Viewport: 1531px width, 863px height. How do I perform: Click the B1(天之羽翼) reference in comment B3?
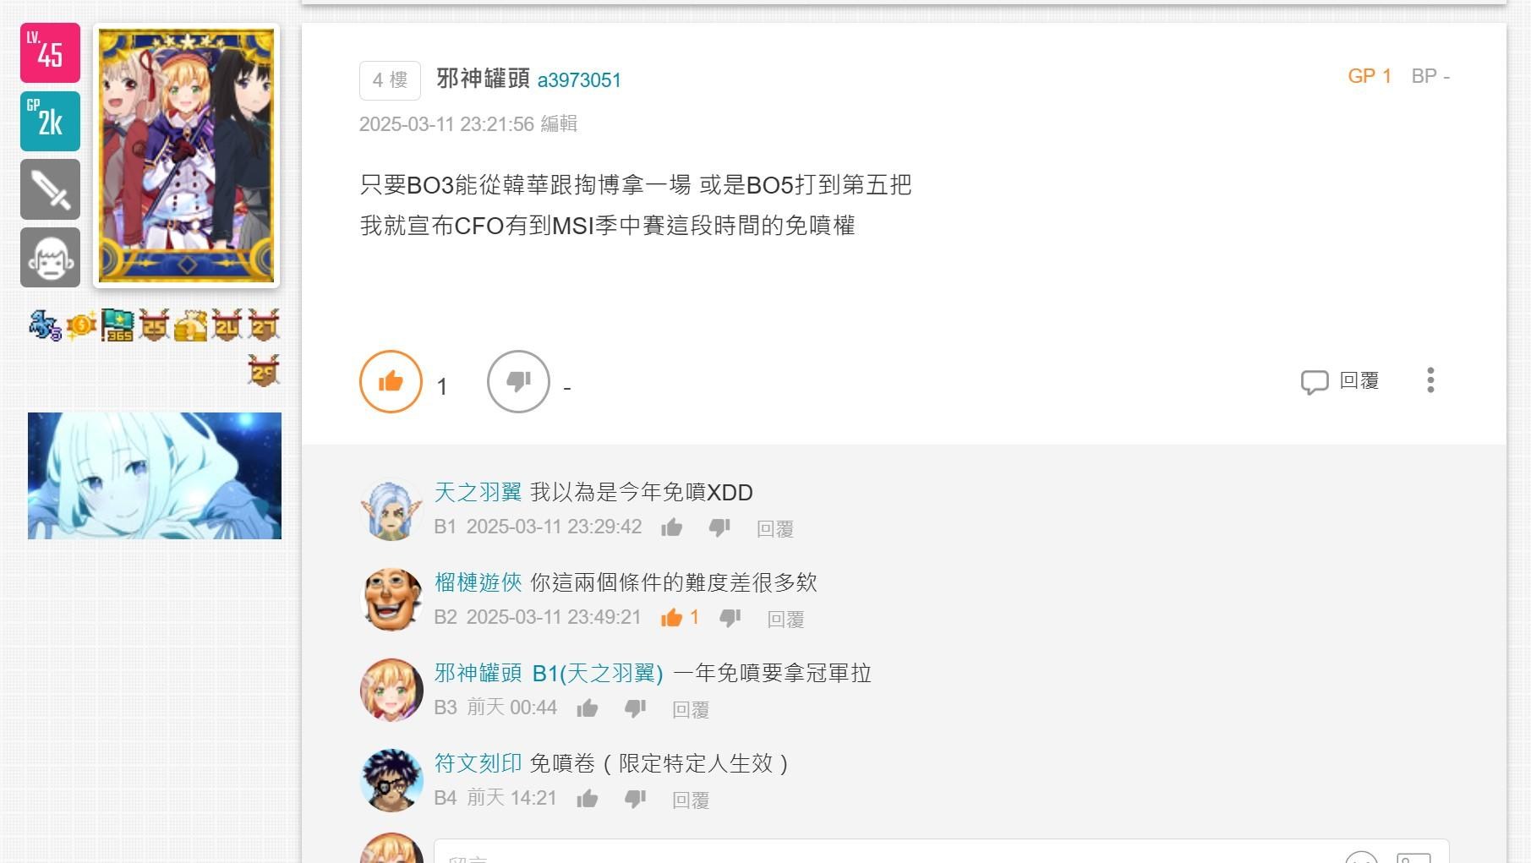coord(598,673)
